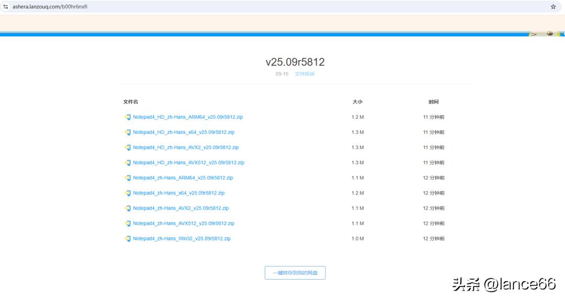Click 1.1 M size of Notepad4_zh-Hans_AVX512 file
Image resolution: width=565 pixels, height=301 pixels.
[x=357, y=223]
